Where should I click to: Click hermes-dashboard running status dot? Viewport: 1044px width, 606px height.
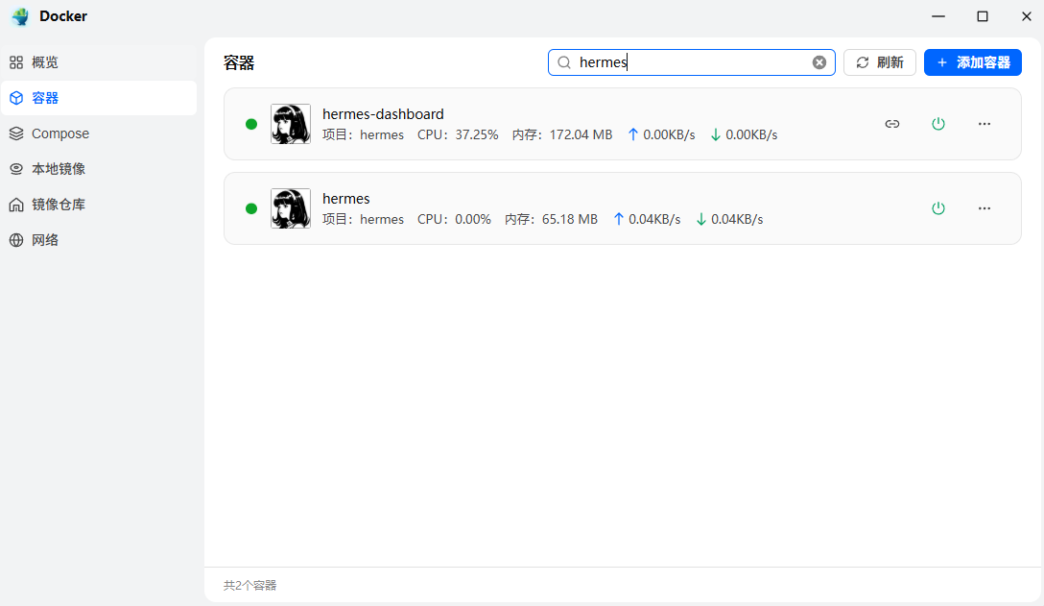251,124
